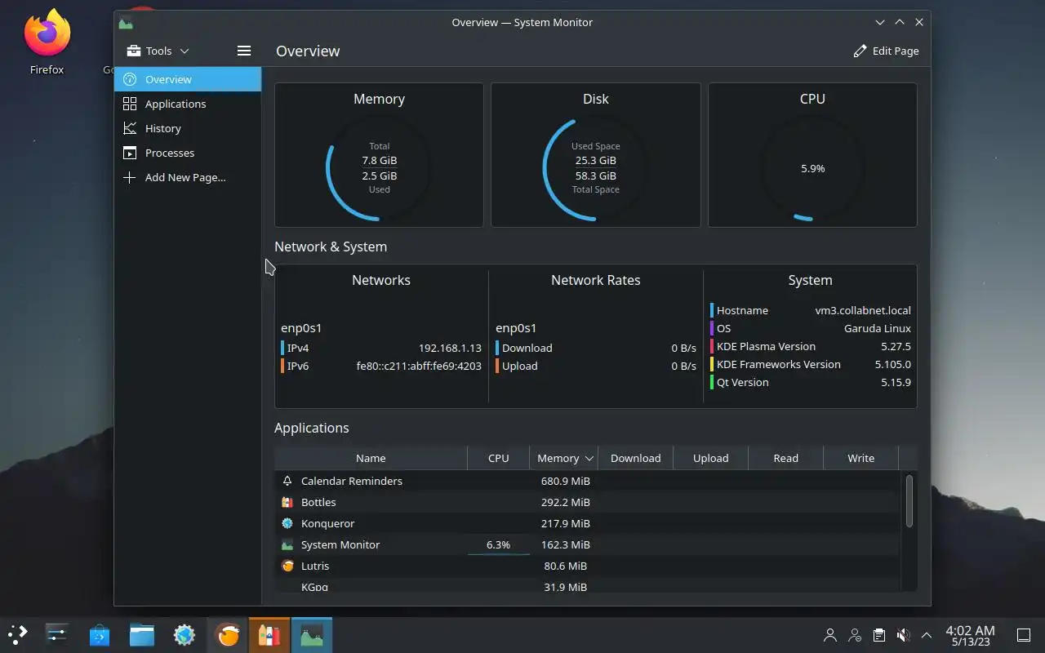Click KDE Plasma Version value 5.27.5
Screen dimensions: 1045x653
pyautogui.click(x=896, y=346)
